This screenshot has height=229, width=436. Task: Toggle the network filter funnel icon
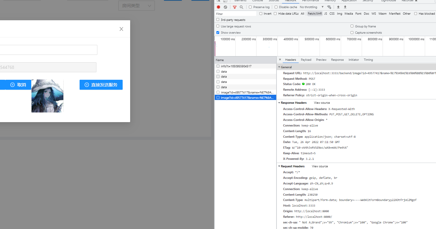click(235, 7)
